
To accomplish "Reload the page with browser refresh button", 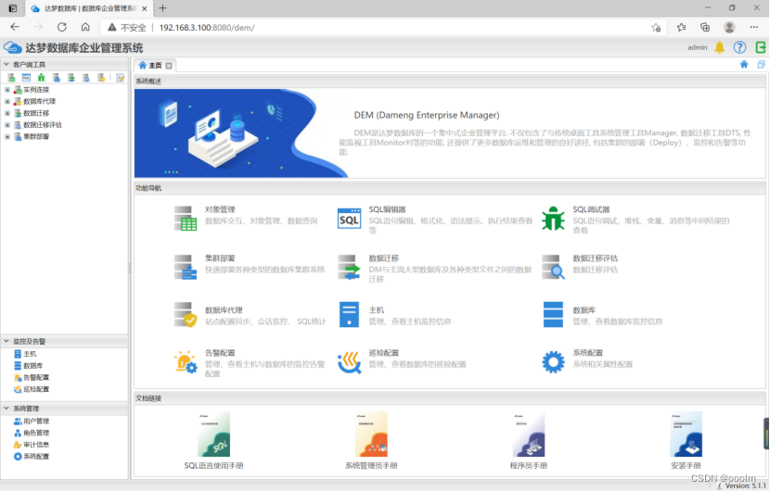I will coord(62,27).
